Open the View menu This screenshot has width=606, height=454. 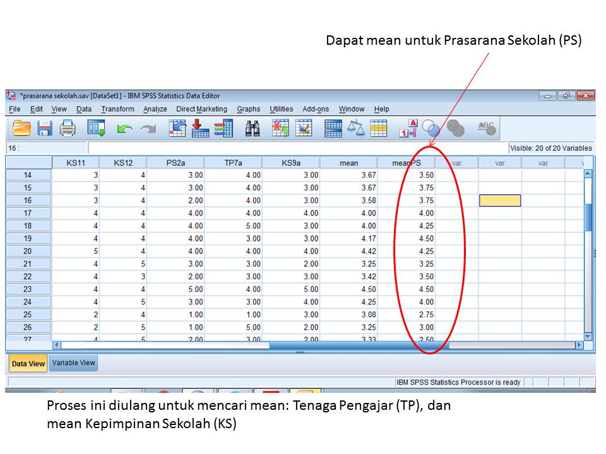[59, 109]
